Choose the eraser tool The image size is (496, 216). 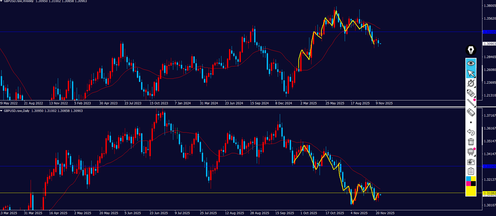coord(471,112)
